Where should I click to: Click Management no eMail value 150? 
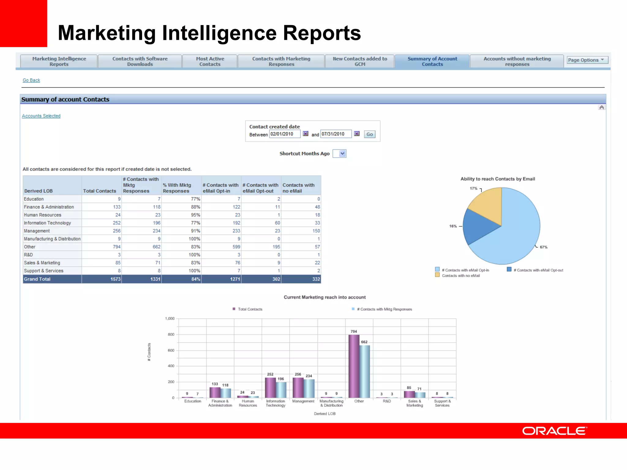316,231
